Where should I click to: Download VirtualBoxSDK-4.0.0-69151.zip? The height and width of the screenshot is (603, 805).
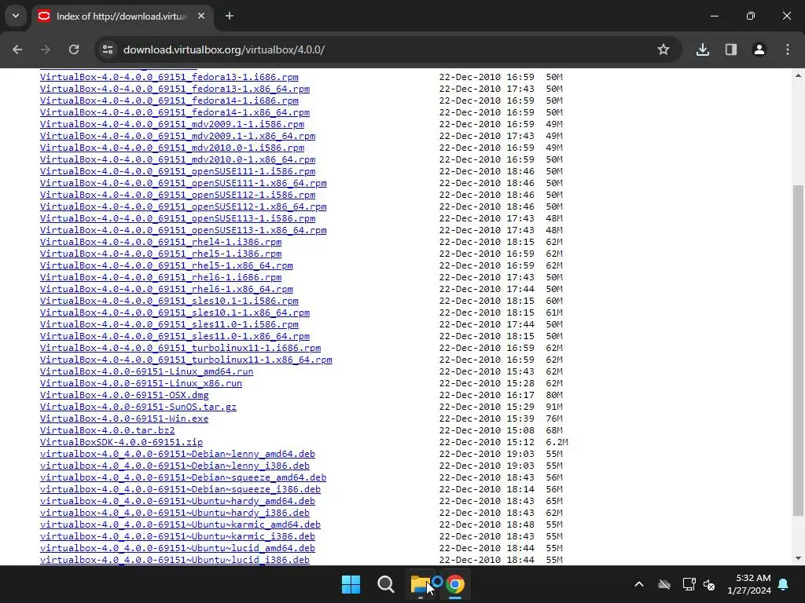pos(121,442)
